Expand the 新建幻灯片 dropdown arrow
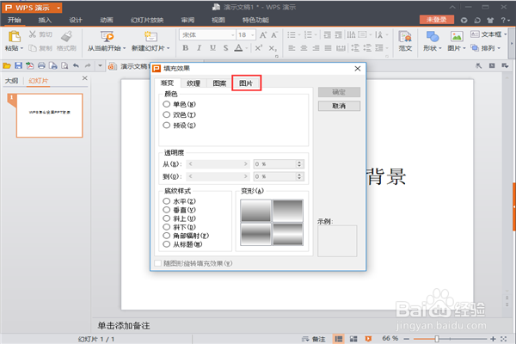This screenshot has width=516, height=344. coord(169,48)
